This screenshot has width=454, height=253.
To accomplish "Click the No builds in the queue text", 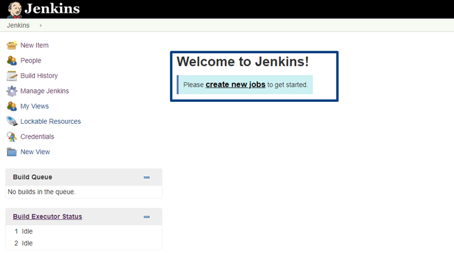I will pos(42,192).
